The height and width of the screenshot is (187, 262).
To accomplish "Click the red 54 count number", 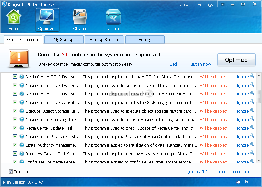I will (64, 55).
